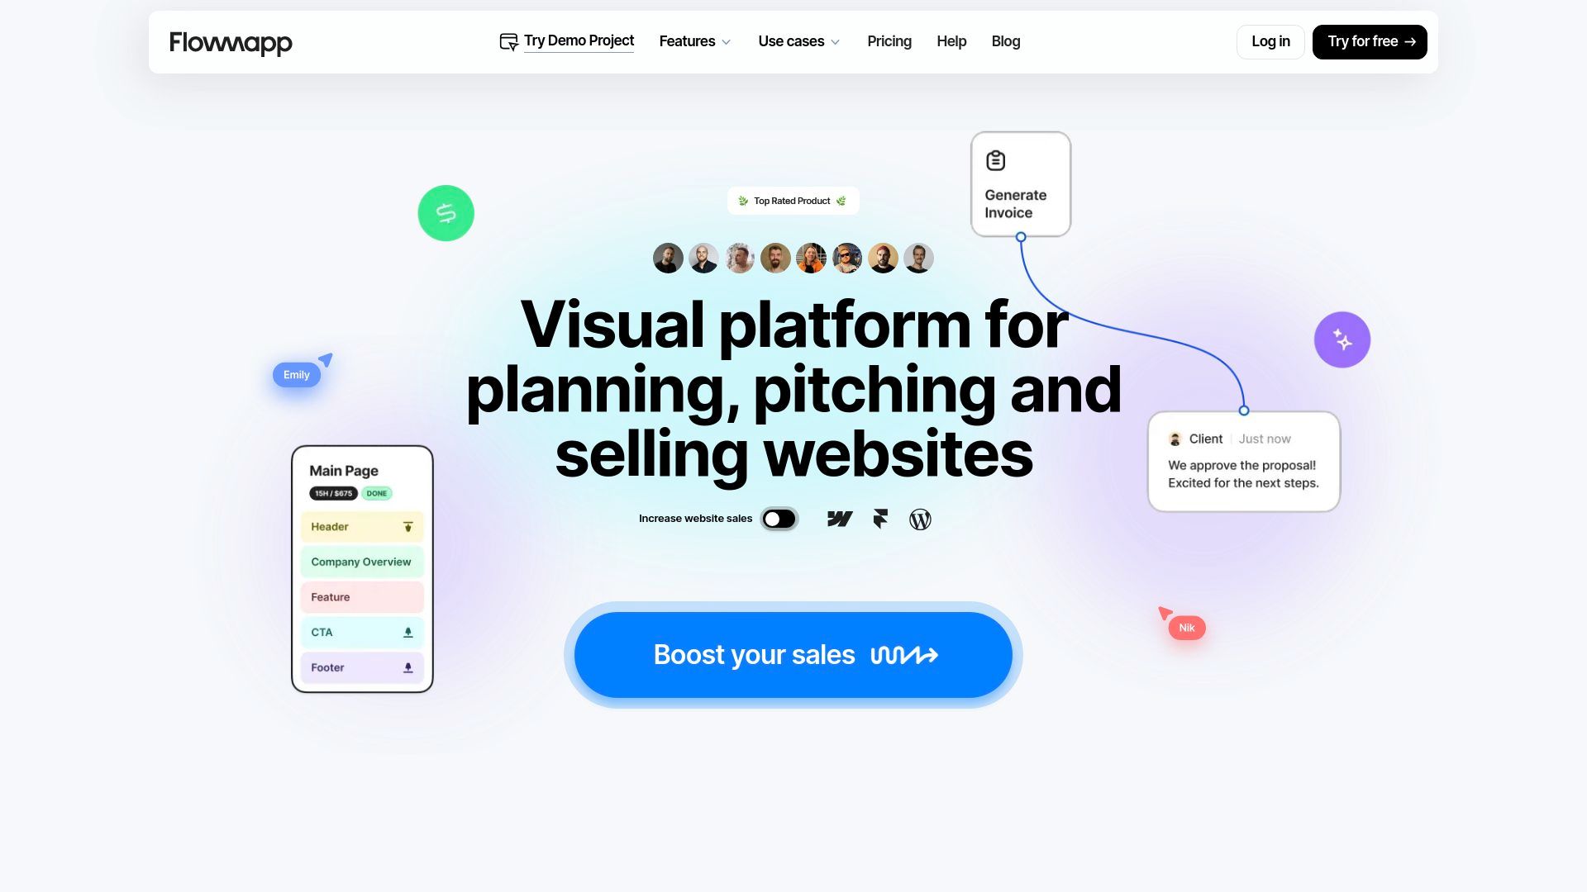
Task: Click the Try Demo Project icon
Action: point(507,41)
